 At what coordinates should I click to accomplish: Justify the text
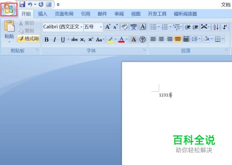coord(178,39)
